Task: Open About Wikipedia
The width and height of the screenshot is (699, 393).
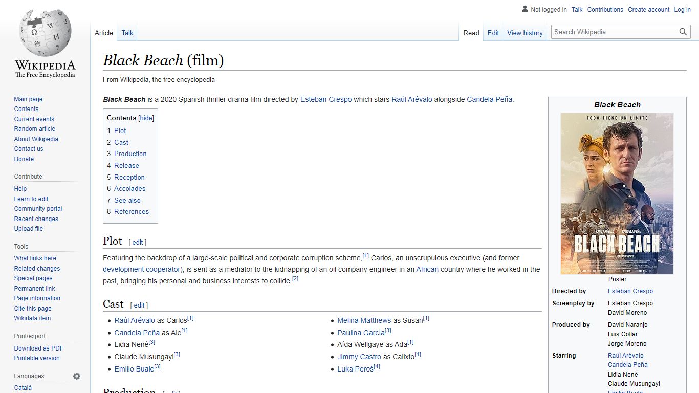Action: click(x=36, y=139)
